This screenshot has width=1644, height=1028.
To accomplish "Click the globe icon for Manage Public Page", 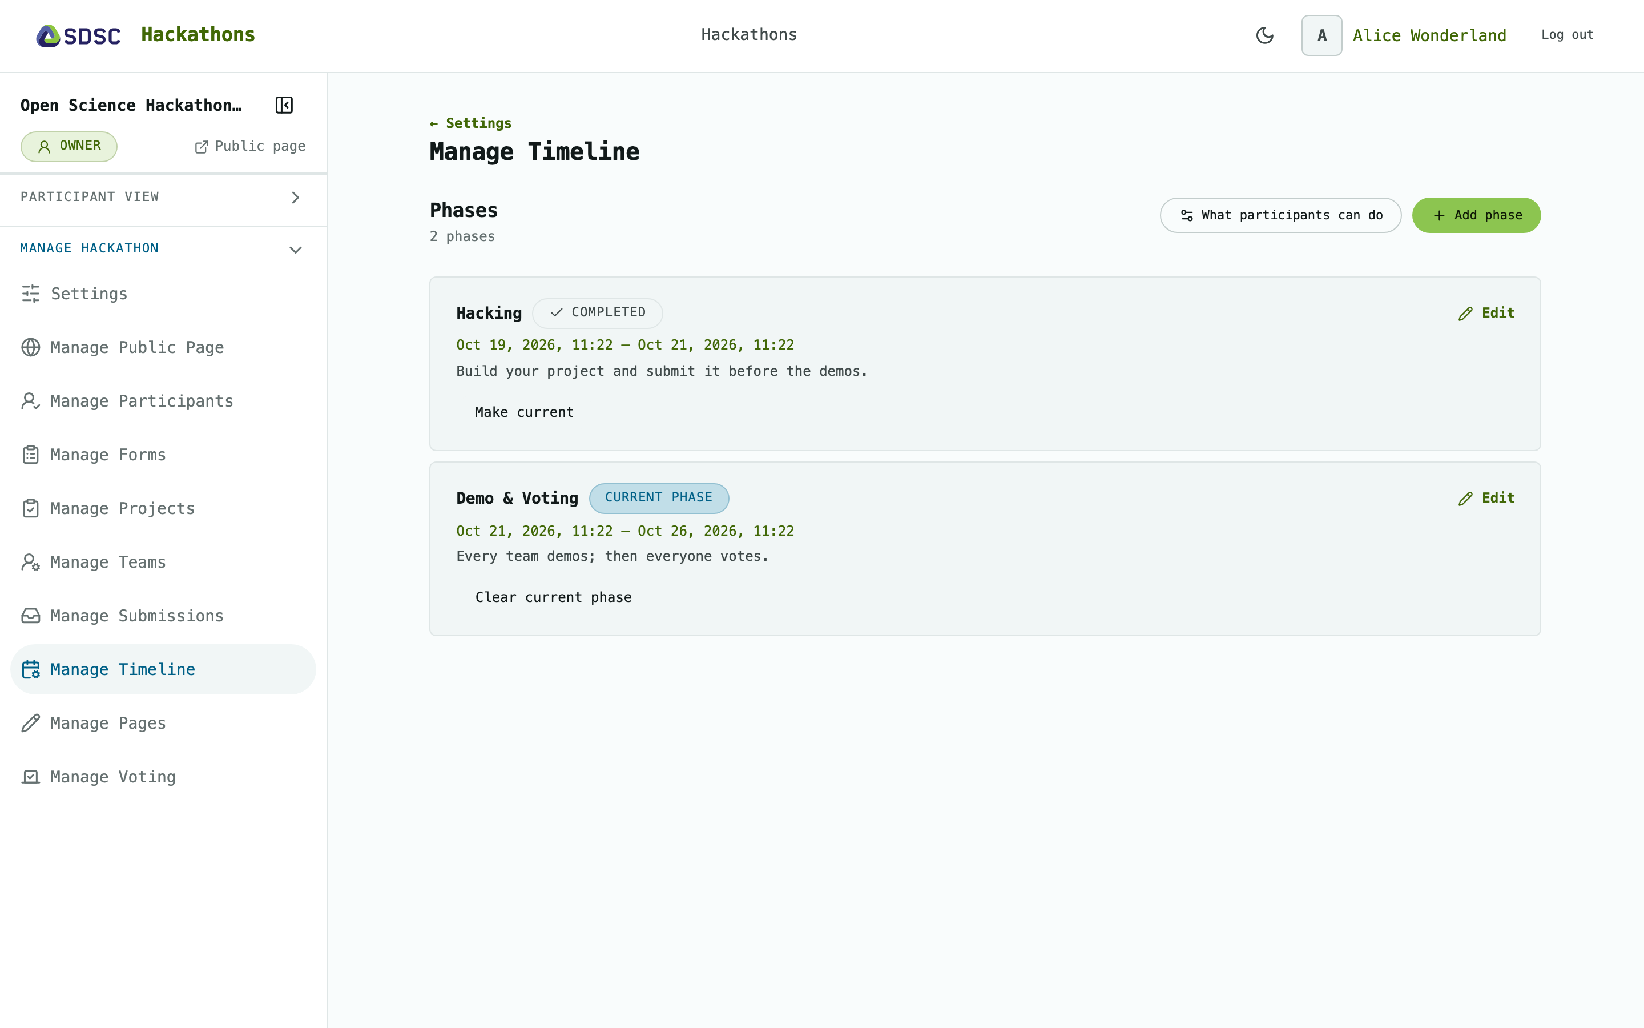I will coord(31,347).
